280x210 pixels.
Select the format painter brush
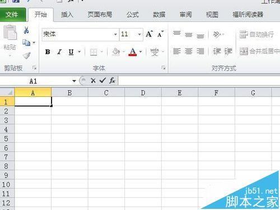pos(27,55)
